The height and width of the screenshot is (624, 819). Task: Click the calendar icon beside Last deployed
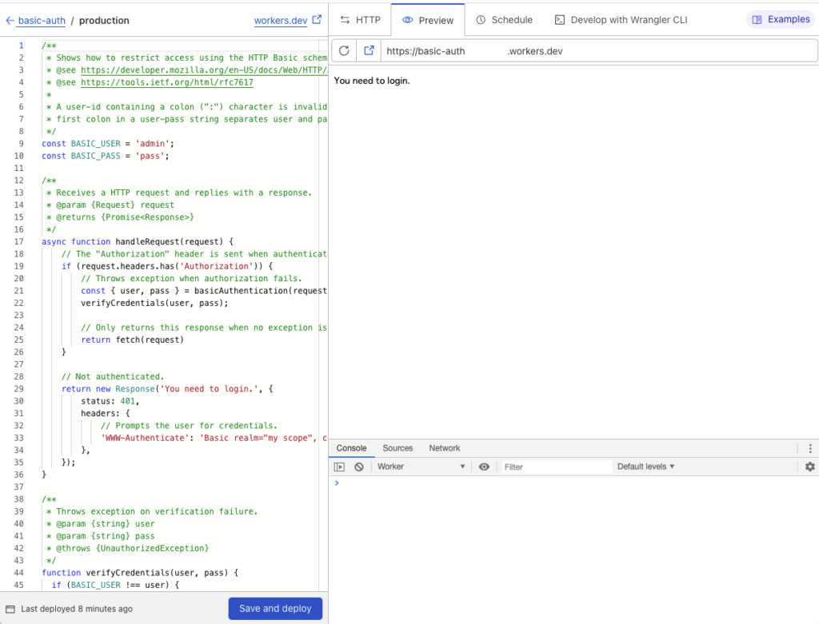10,609
